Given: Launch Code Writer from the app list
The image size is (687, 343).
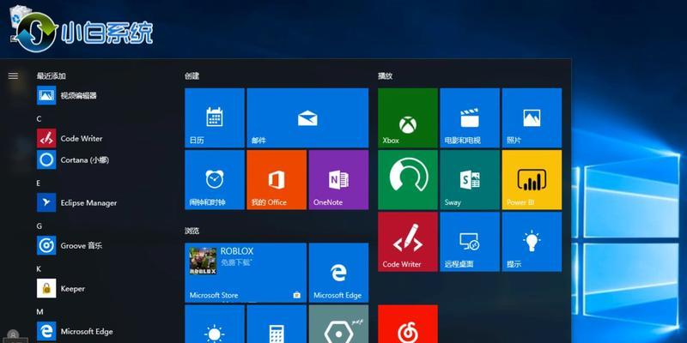Looking at the screenshot, I should (70, 138).
